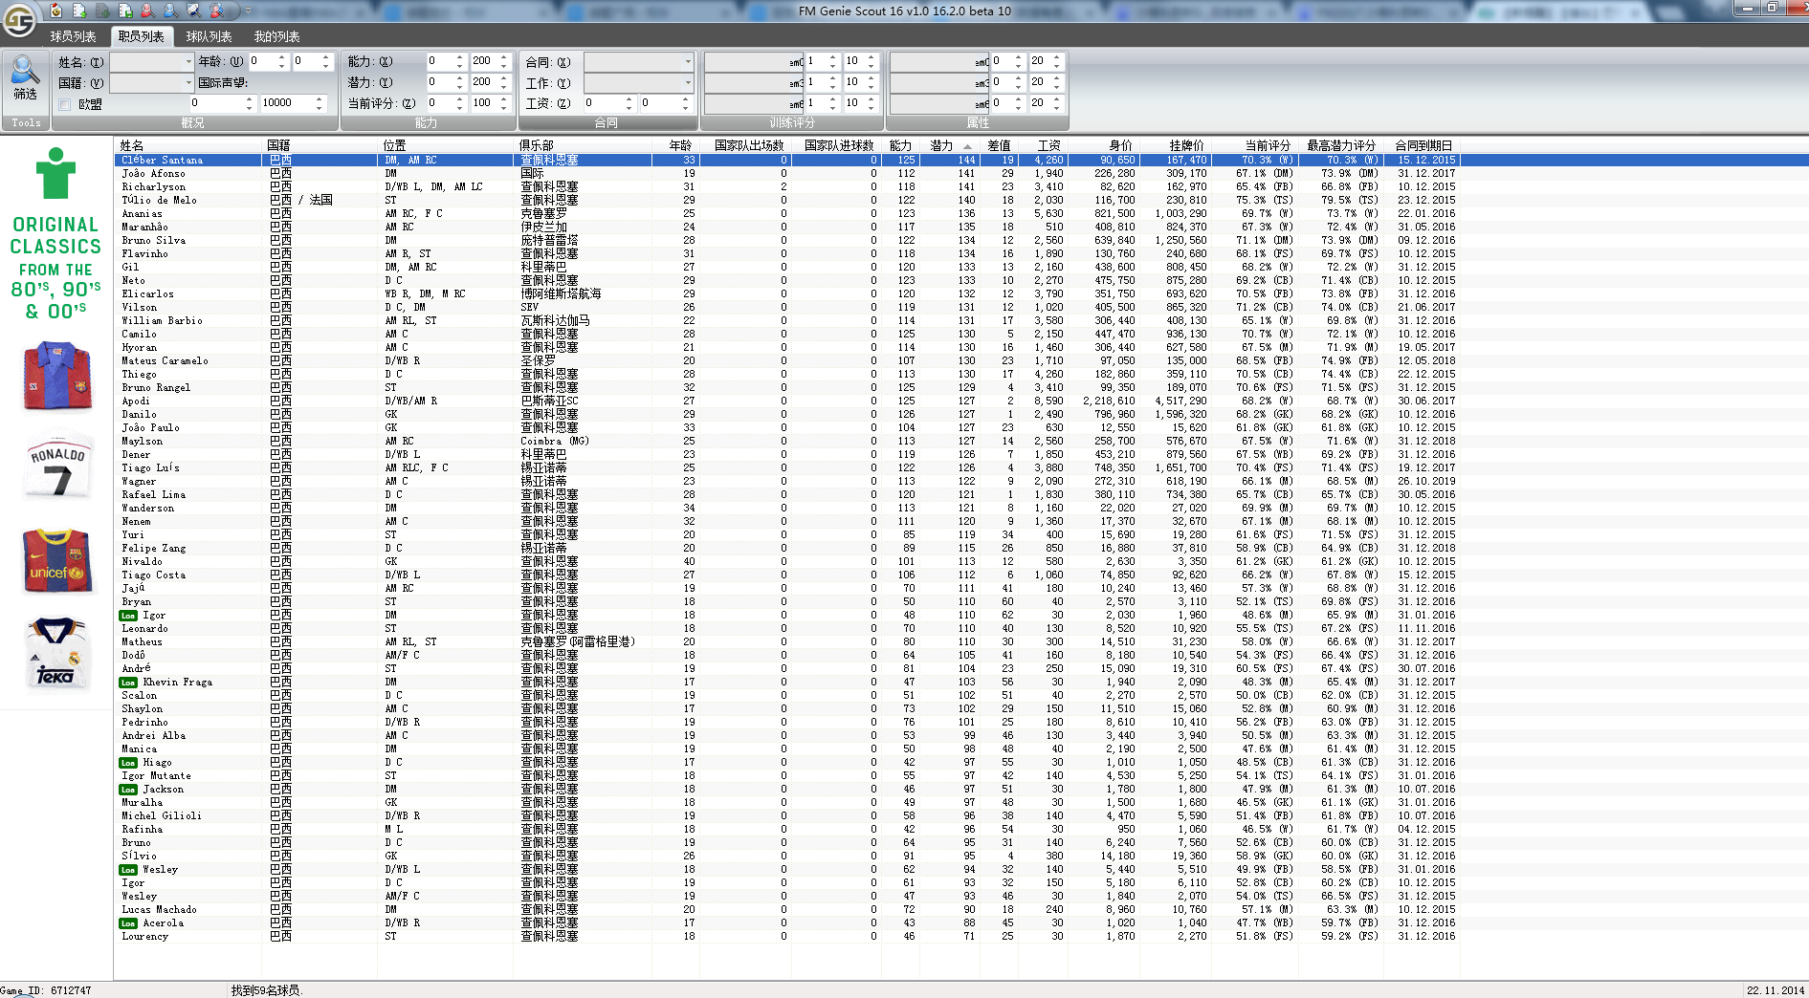The image size is (1809, 998).
Task: Click the magnifier over white shape icon
Action: [x=193, y=11]
